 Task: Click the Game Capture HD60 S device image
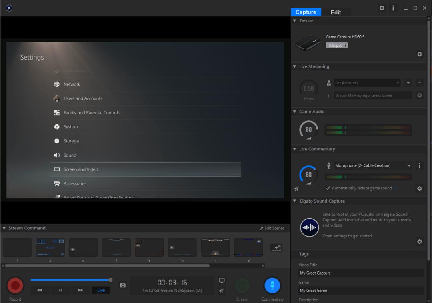pos(308,43)
